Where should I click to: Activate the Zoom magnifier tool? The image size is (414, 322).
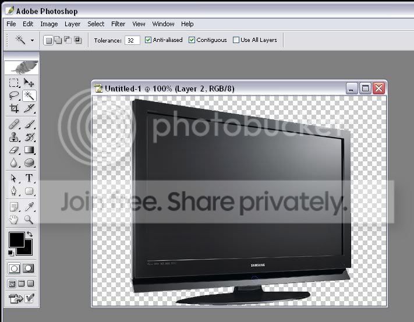coord(29,220)
